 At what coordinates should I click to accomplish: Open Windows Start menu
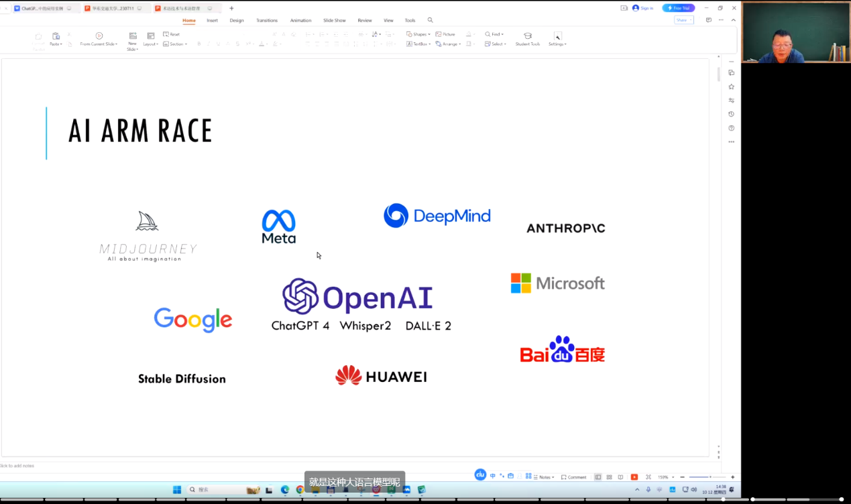(x=177, y=490)
